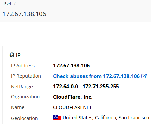Click the United States flag icon
Screen dimensions: 151x124
point(57,118)
